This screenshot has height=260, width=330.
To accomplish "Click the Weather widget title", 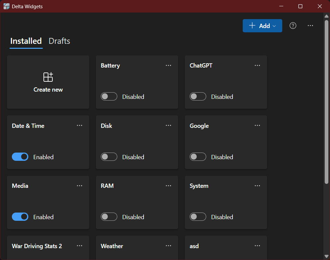I will point(112,246).
